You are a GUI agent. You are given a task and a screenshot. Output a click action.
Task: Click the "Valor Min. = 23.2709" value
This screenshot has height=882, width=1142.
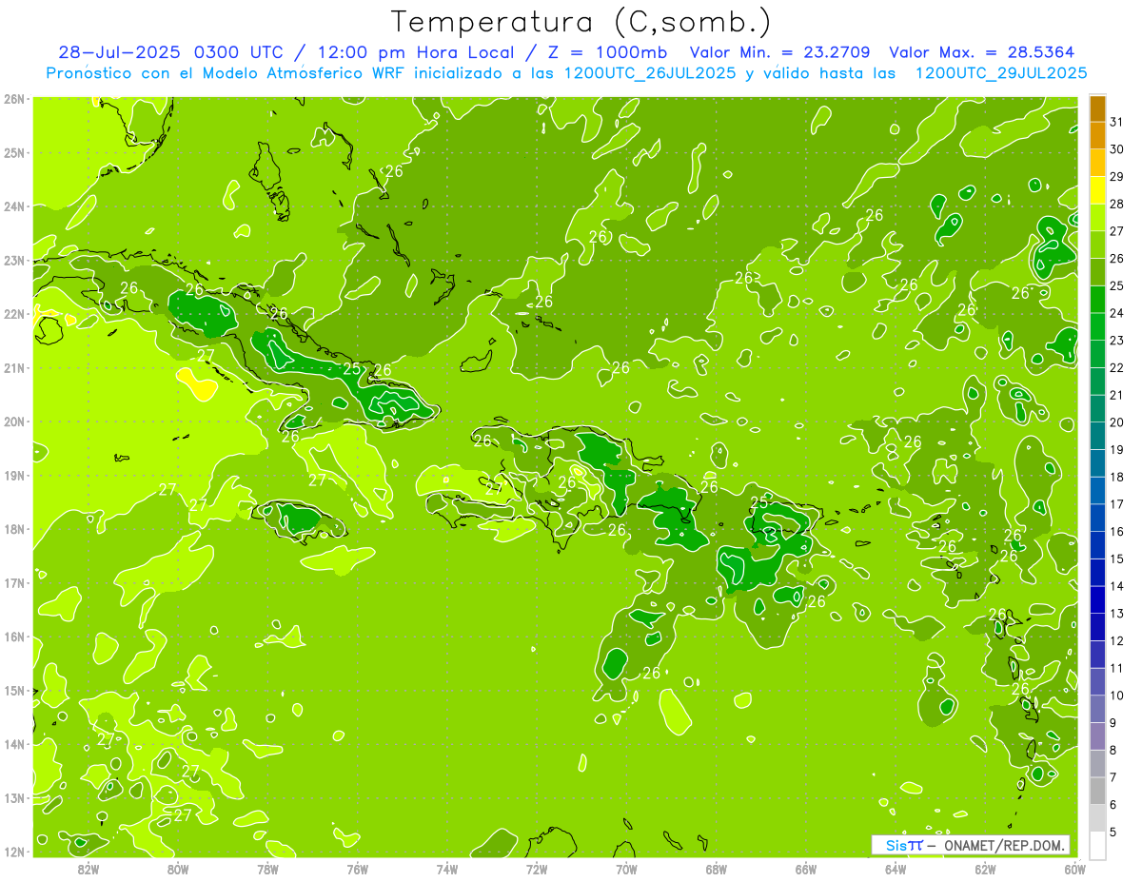782,52
